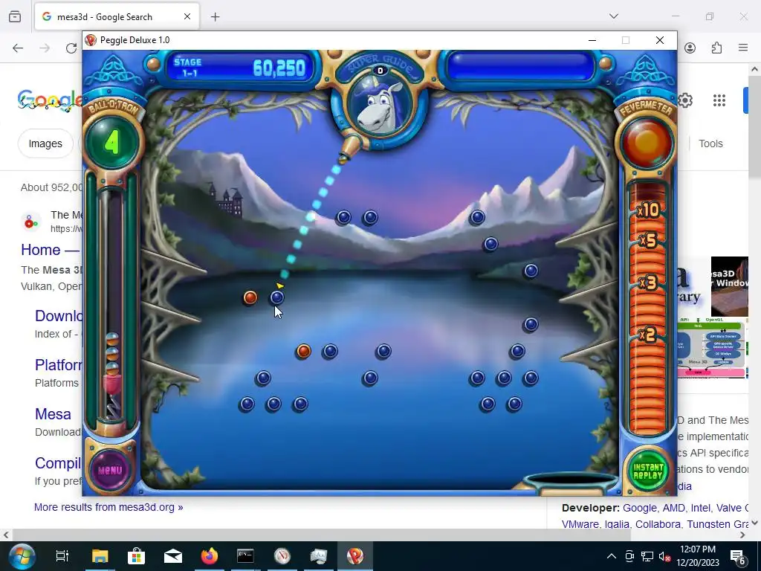Open the Mesa sitelink
The height and width of the screenshot is (571, 761).
click(53, 413)
